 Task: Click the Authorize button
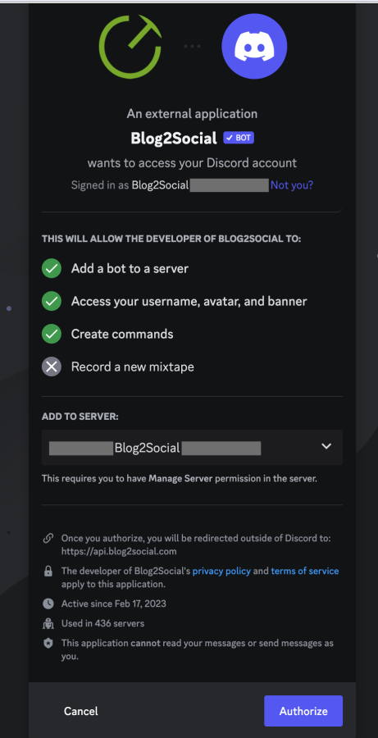(303, 711)
